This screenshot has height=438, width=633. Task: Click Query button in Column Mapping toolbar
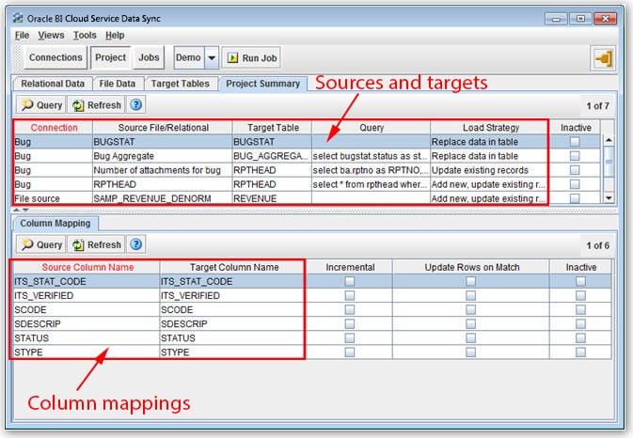(41, 244)
